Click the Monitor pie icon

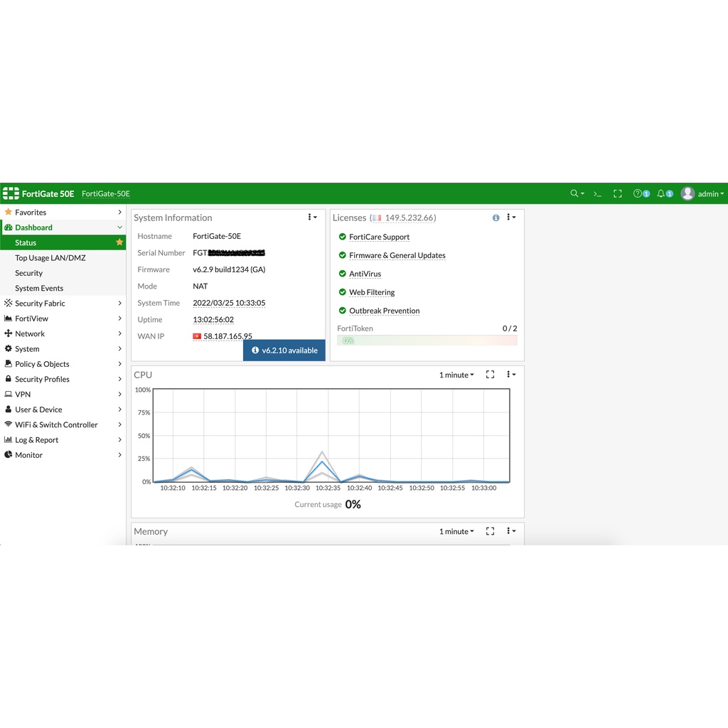click(8, 454)
